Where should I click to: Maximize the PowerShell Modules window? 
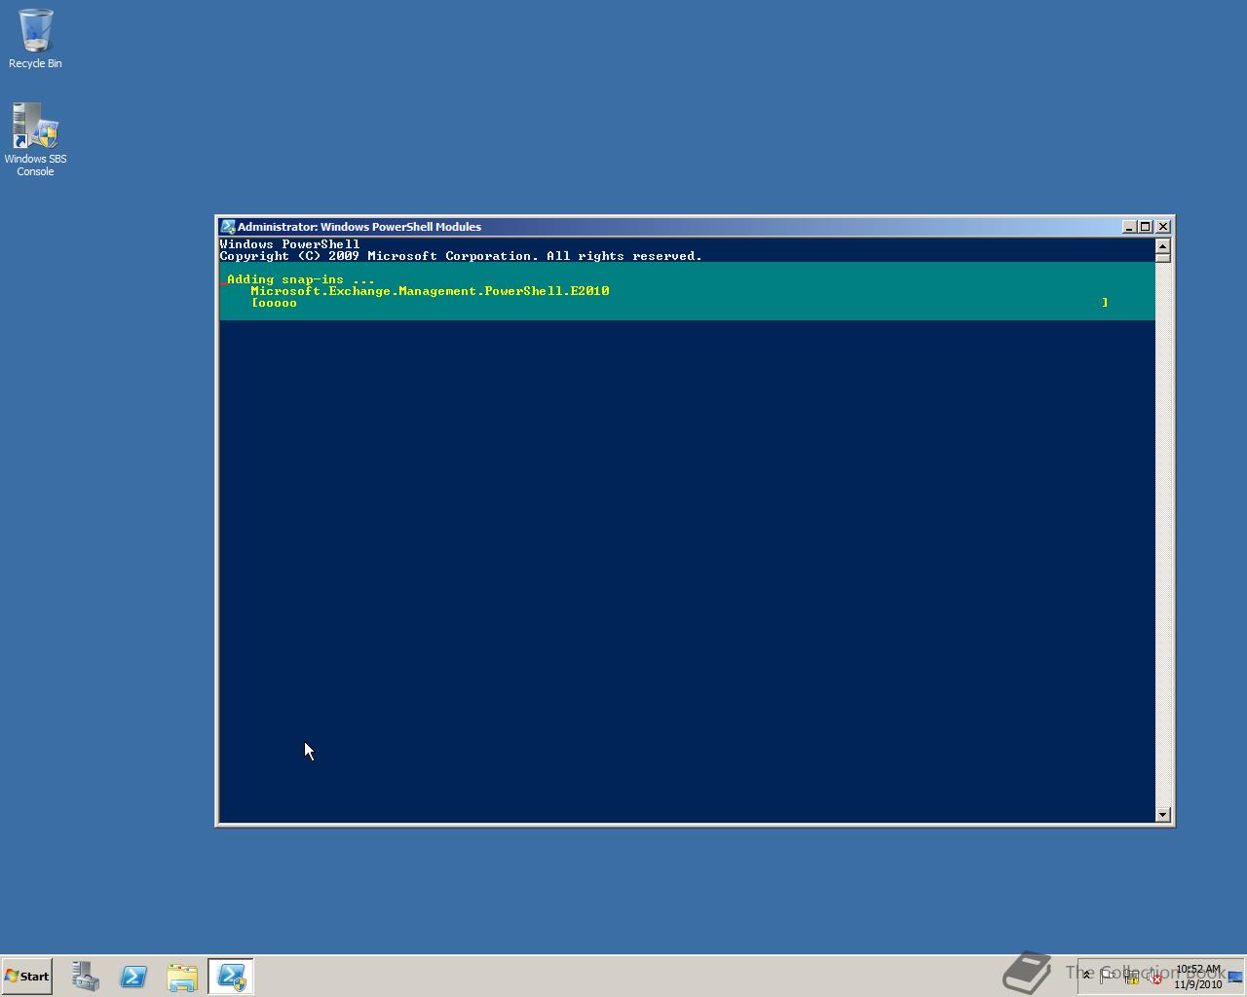(1145, 227)
